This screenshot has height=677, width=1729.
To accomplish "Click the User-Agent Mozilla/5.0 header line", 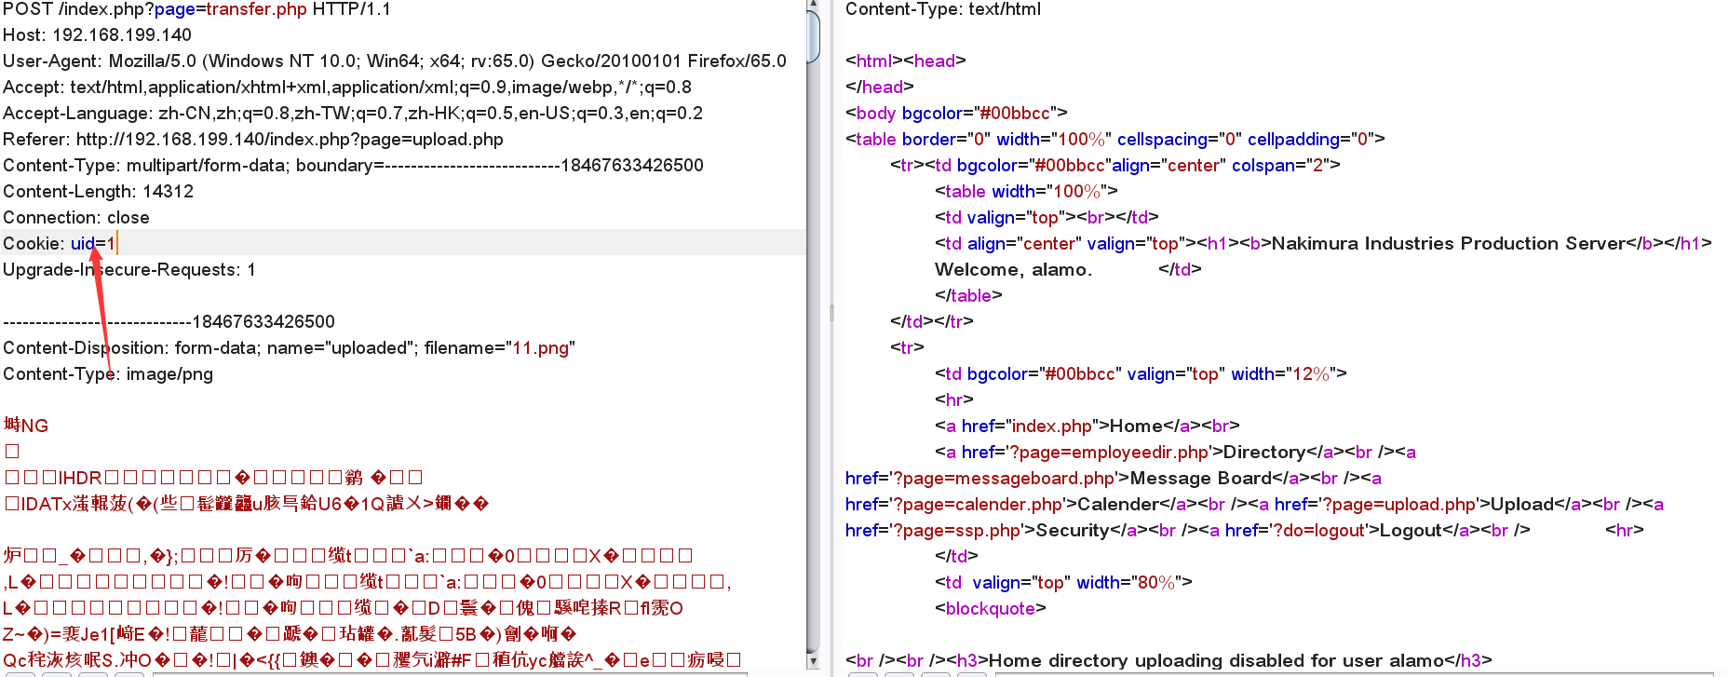I will click(x=395, y=61).
